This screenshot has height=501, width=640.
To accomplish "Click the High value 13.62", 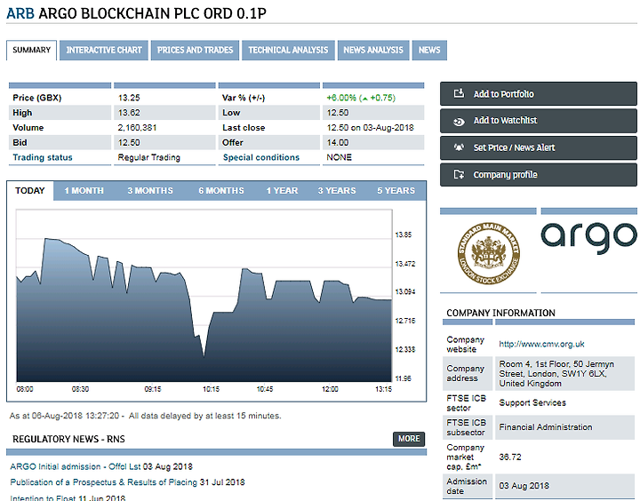I will tap(129, 113).
